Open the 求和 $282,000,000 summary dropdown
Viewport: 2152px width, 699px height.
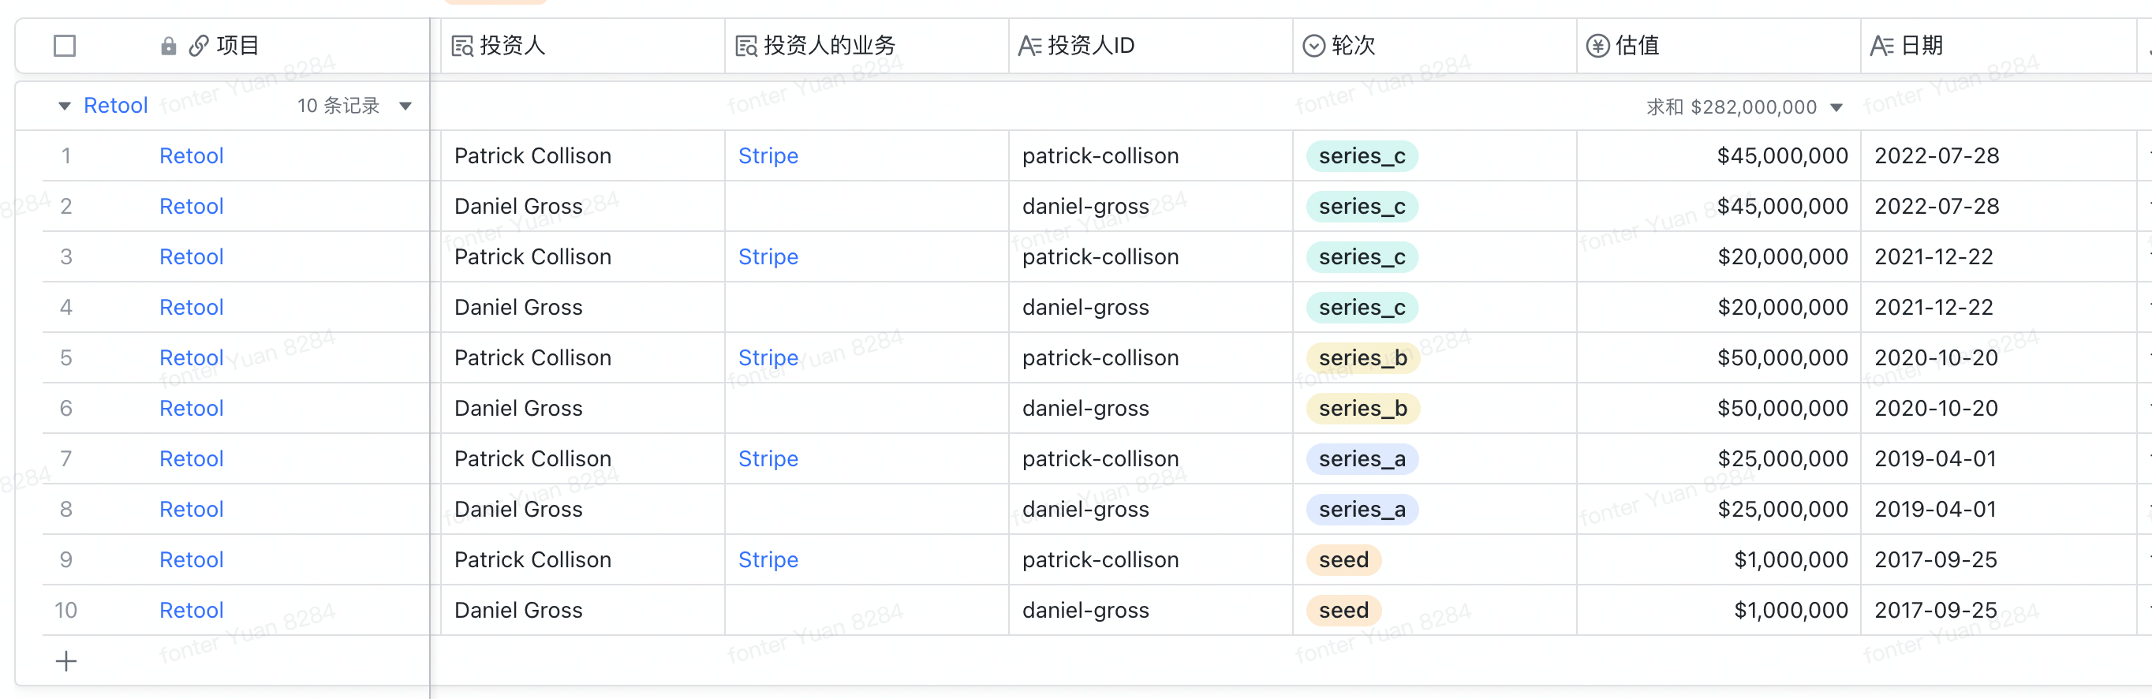point(1836,107)
